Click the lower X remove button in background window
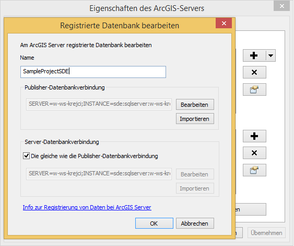 tap(254, 153)
